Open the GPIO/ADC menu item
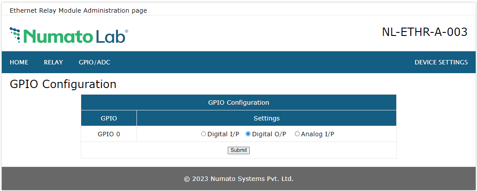This screenshot has height=191, width=477. point(94,62)
